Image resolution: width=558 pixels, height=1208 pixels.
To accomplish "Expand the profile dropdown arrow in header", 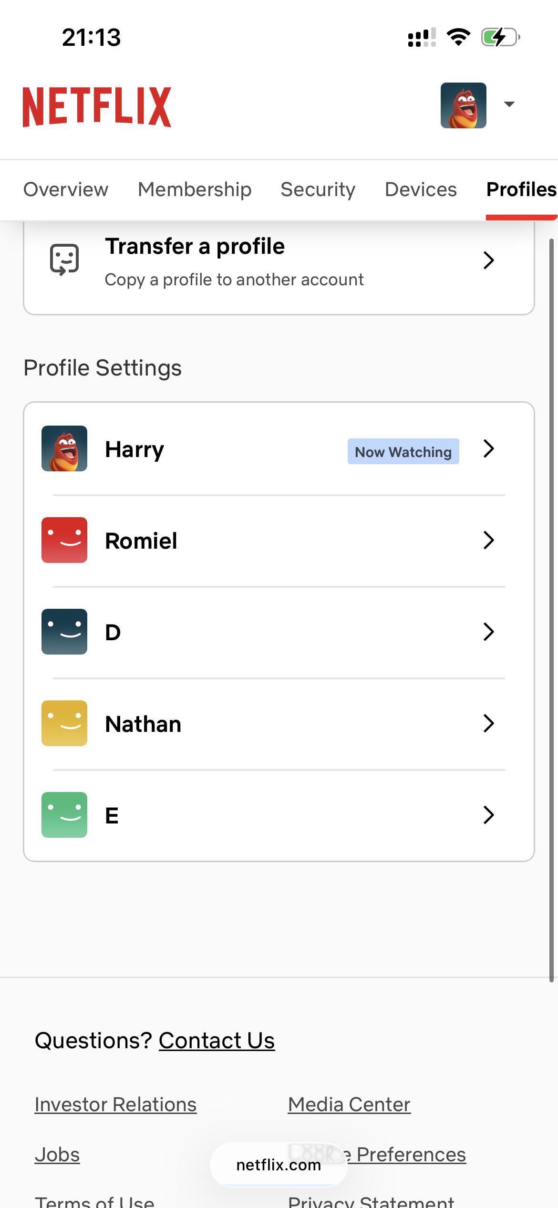I will [509, 104].
